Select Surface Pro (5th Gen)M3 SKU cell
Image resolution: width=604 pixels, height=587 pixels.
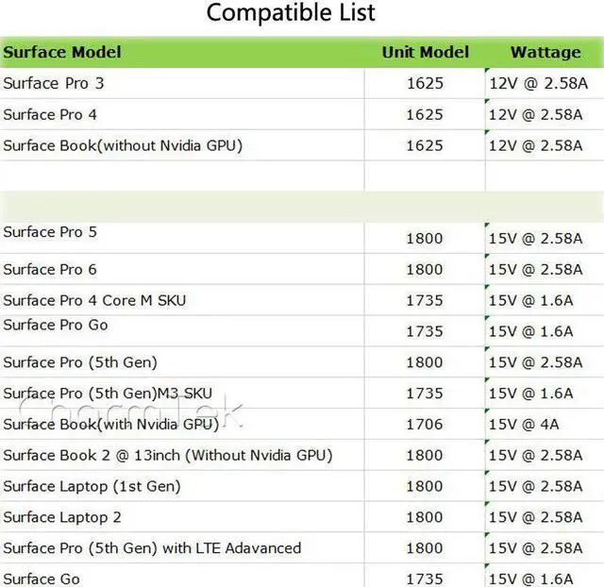pyautogui.click(x=182, y=393)
